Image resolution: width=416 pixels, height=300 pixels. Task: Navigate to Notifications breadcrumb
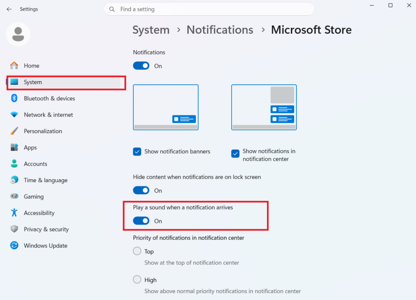click(x=220, y=30)
